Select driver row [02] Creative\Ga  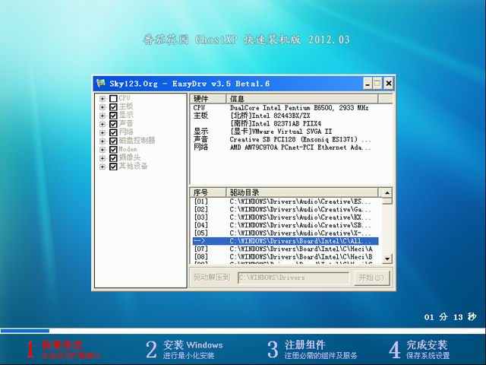pyautogui.click(x=286, y=210)
